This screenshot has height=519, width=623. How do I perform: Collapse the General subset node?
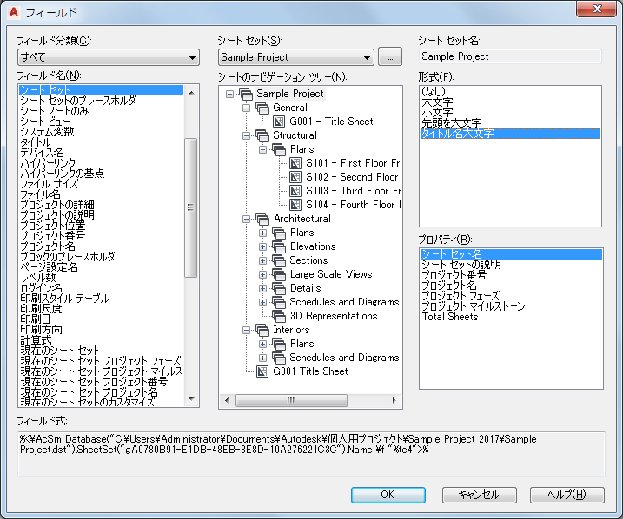247,108
